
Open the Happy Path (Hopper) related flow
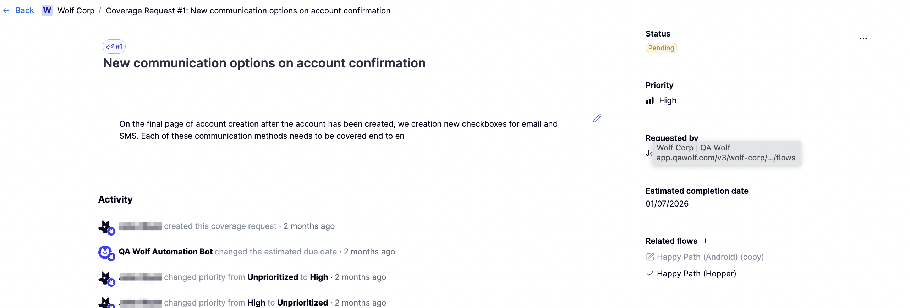[696, 274]
